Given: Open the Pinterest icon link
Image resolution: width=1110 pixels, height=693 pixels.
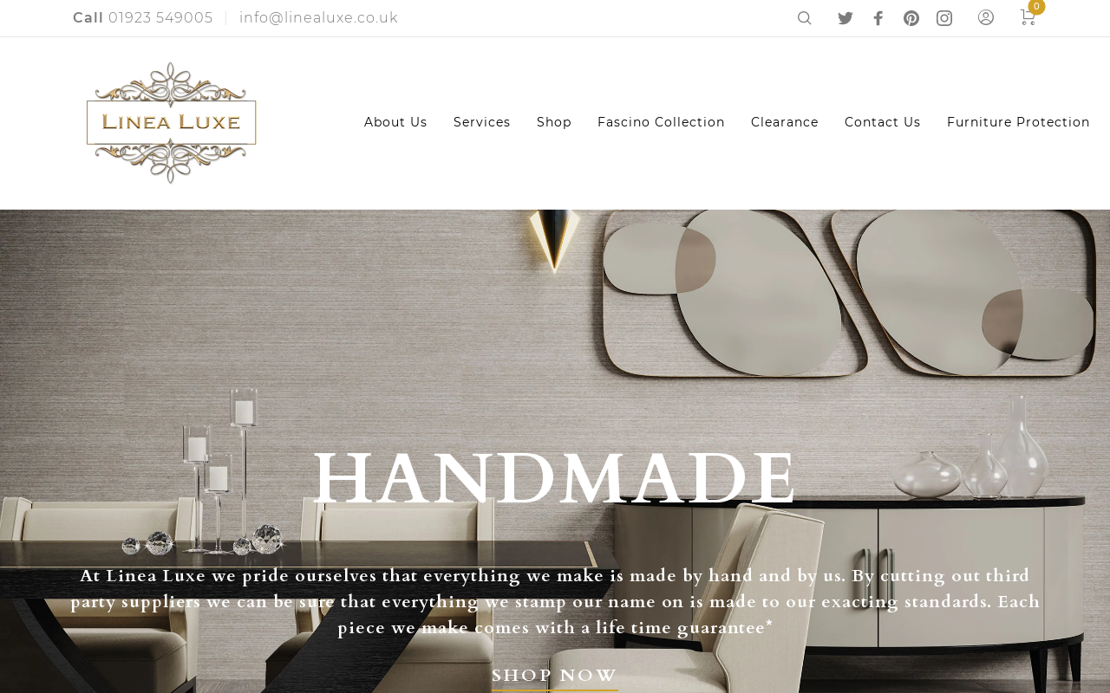Looking at the screenshot, I should [x=911, y=18].
